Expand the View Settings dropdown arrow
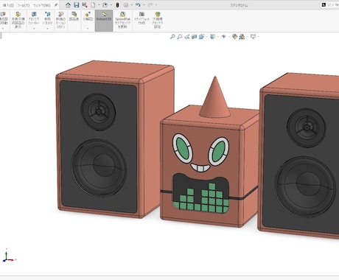The image size is (339, 280). coord(259,37)
